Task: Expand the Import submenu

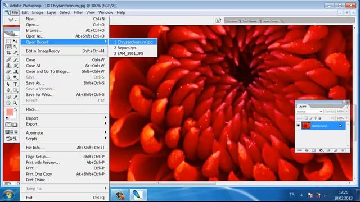Action: click(65, 118)
